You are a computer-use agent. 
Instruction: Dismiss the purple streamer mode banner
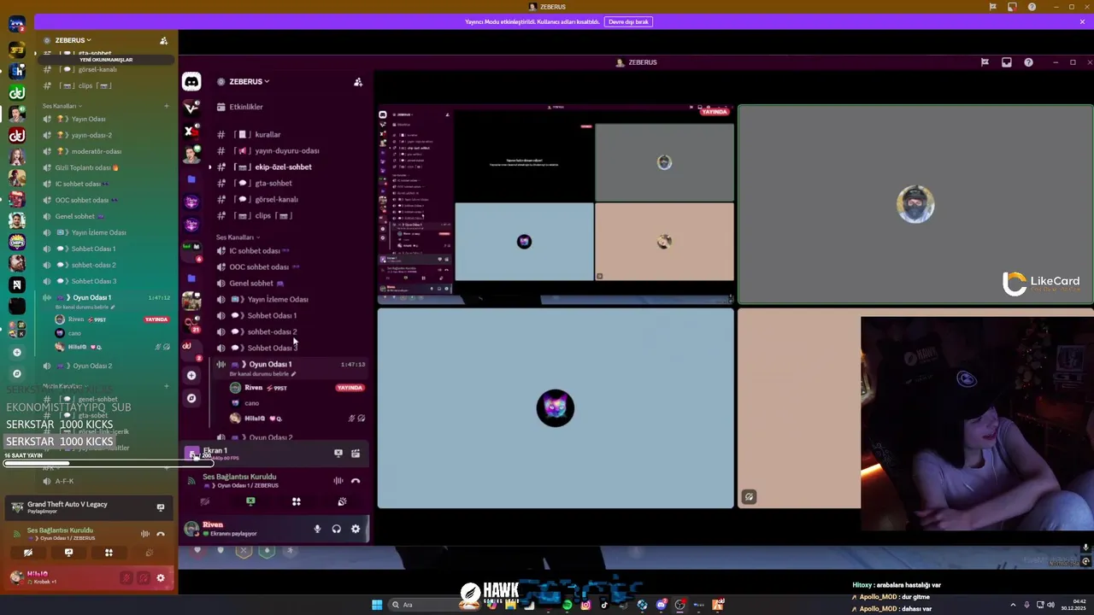[1082, 21]
